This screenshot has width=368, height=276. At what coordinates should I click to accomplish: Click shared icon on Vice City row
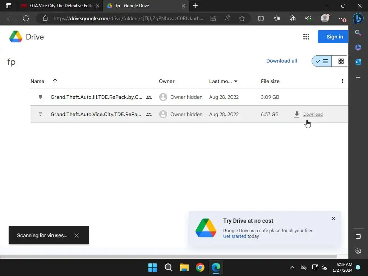point(149,115)
